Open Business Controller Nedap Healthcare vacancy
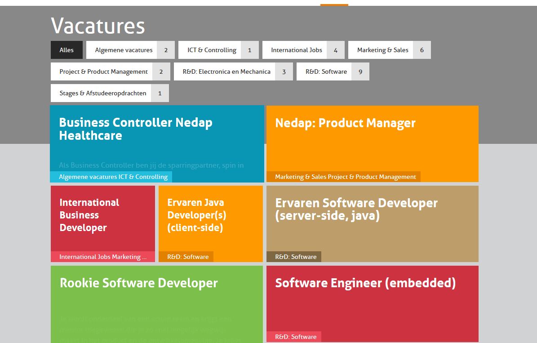Image resolution: width=537 pixels, height=343 pixels. pos(157,144)
